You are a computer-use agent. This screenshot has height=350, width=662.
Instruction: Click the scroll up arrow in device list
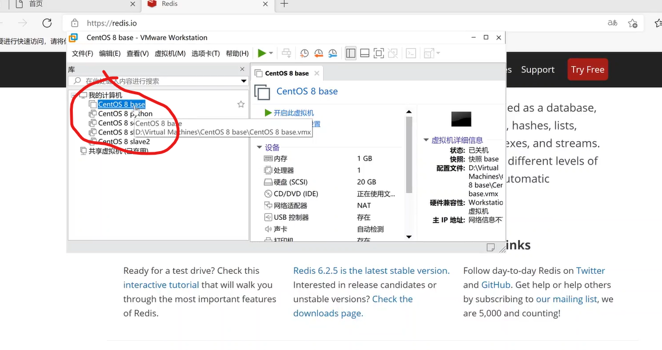pos(409,112)
